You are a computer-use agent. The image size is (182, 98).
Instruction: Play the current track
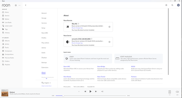90,91
